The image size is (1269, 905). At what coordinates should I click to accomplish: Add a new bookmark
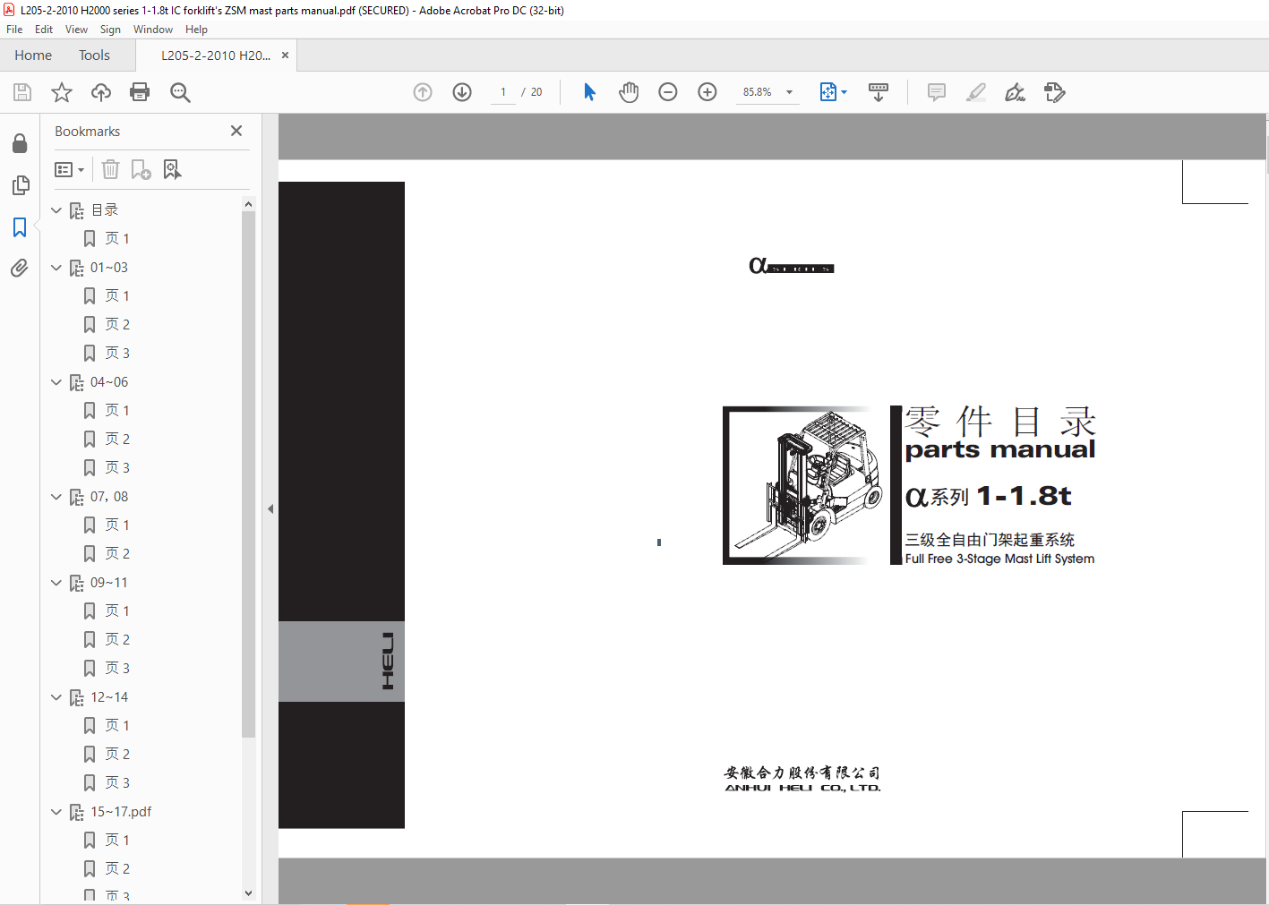click(x=141, y=169)
